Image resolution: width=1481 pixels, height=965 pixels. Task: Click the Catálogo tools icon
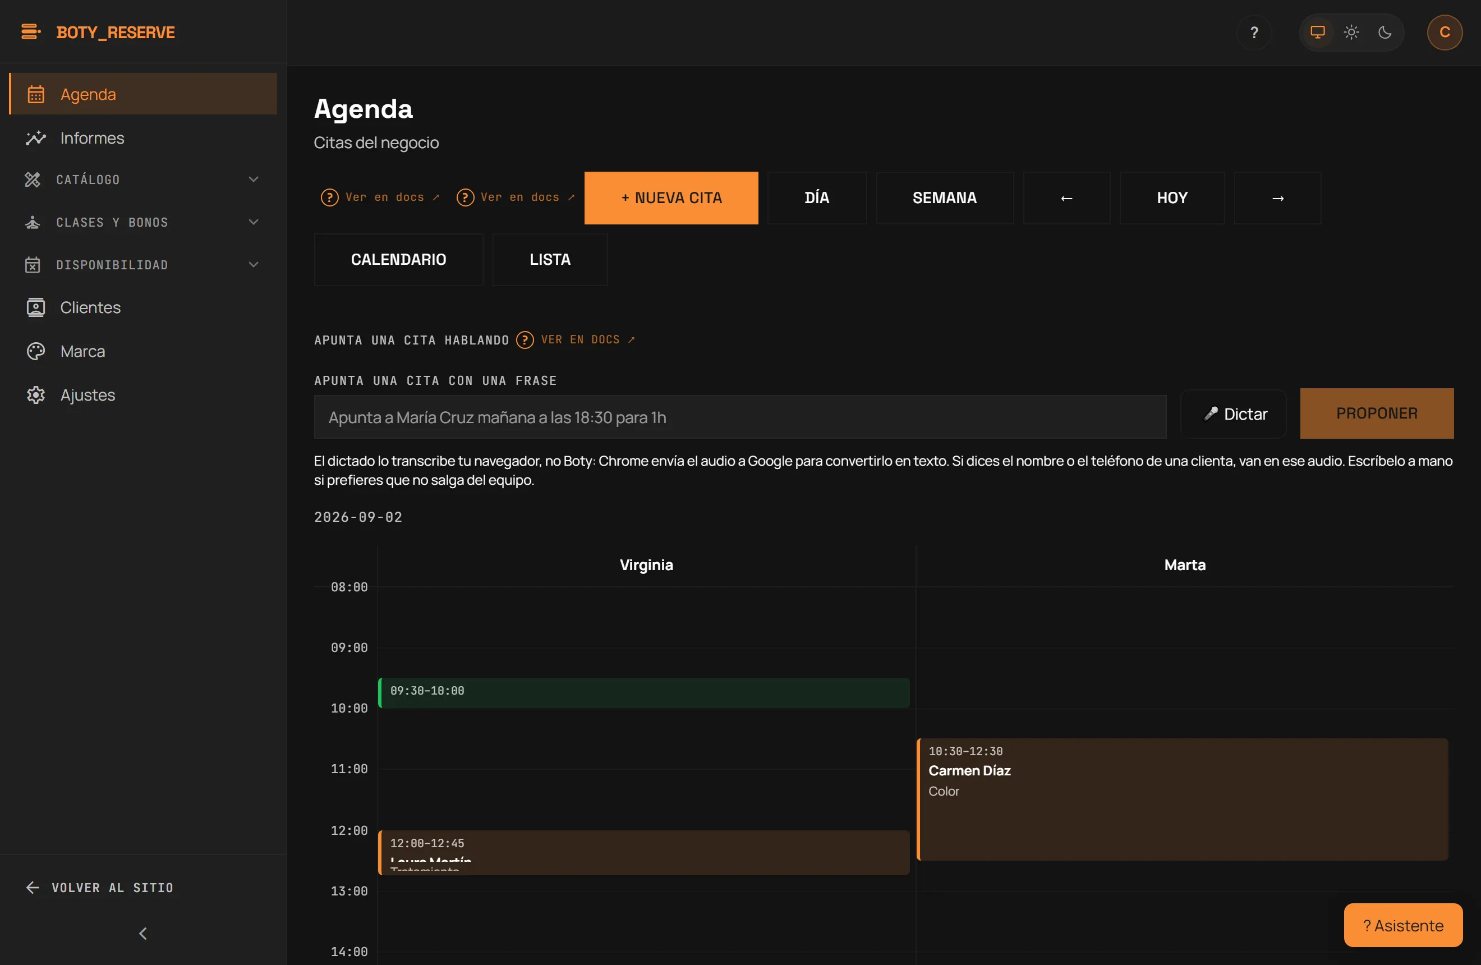tap(33, 180)
